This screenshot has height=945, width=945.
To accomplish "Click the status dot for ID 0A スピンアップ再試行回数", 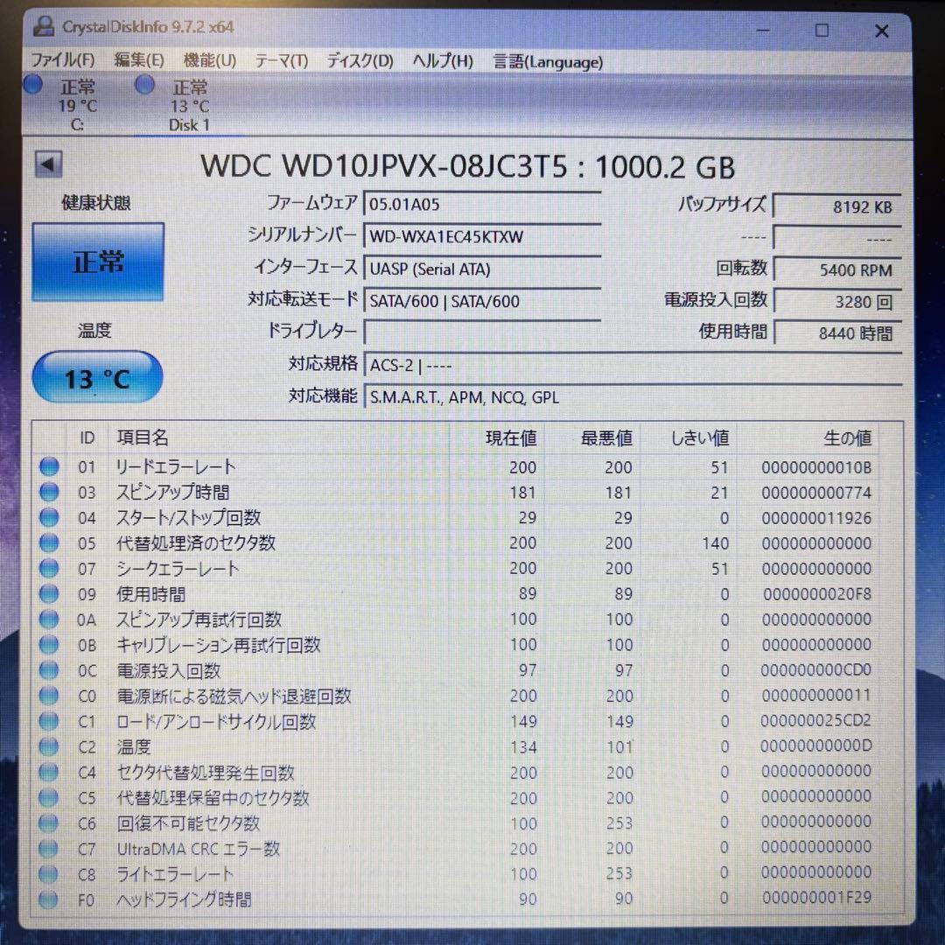I will (x=49, y=619).
